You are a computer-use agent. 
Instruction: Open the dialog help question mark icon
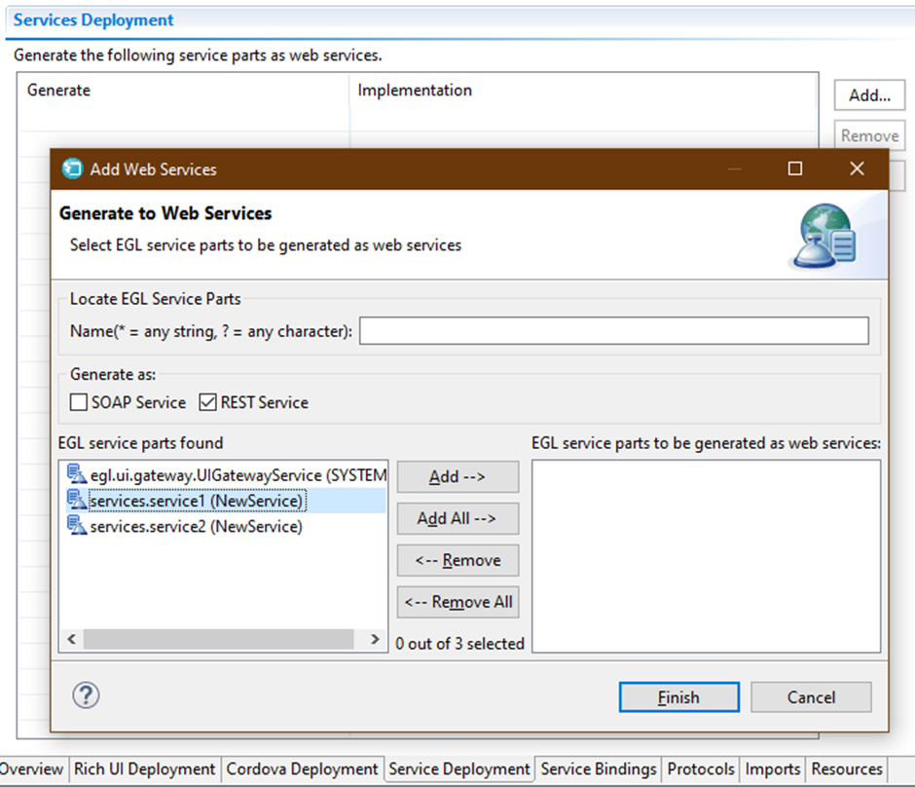[x=86, y=695]
